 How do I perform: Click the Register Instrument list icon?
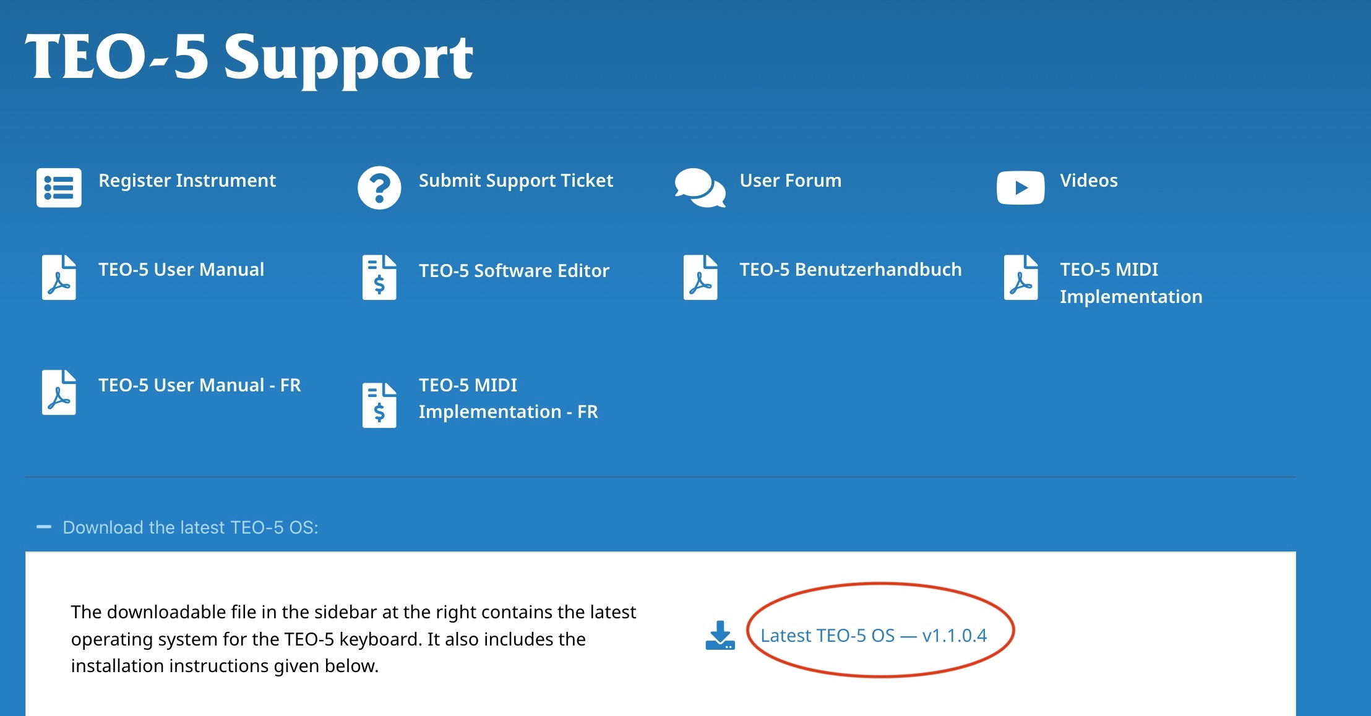coord(59,187)
